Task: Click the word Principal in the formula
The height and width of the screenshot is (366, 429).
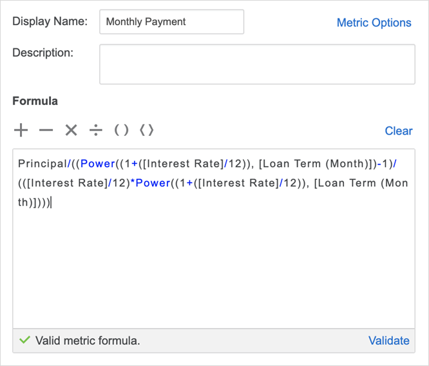Action: [x=42, y=164]
